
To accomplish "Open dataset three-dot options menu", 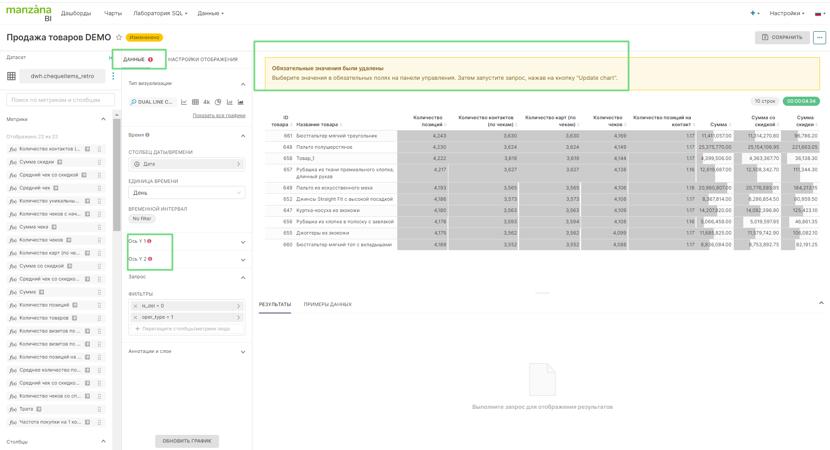I will point(113,76).
